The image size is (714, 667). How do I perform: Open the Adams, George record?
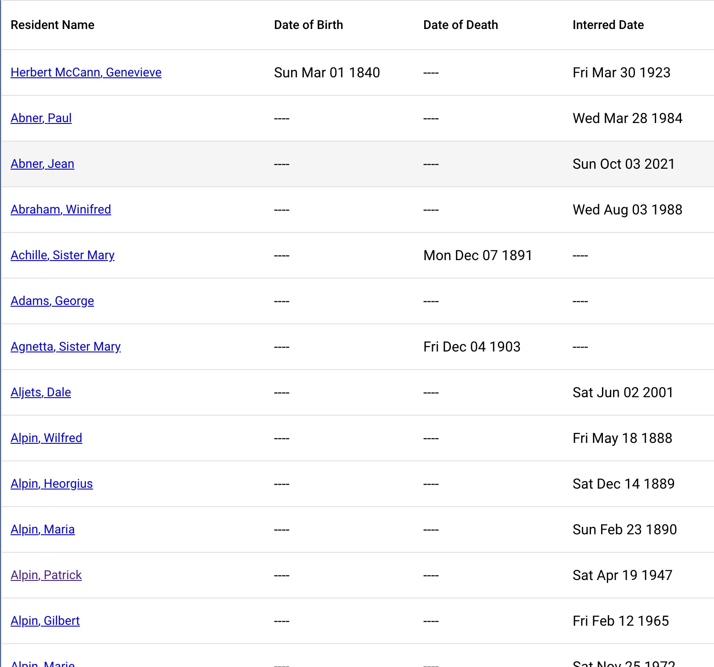tap(52, 301)
